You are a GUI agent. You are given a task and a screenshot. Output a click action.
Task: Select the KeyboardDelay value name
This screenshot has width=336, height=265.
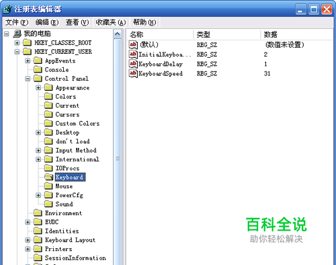161,64
